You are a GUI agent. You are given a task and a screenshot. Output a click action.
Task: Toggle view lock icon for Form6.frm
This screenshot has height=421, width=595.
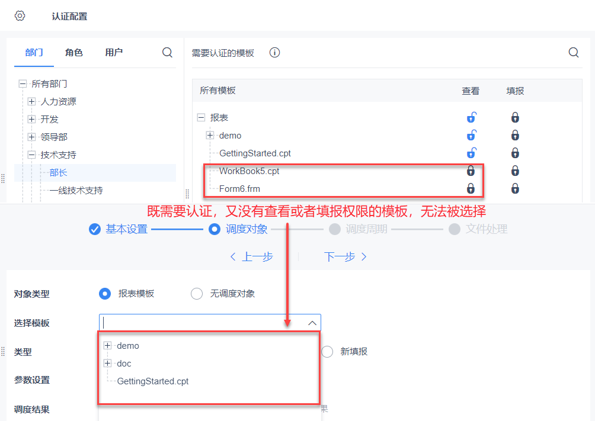471,188
